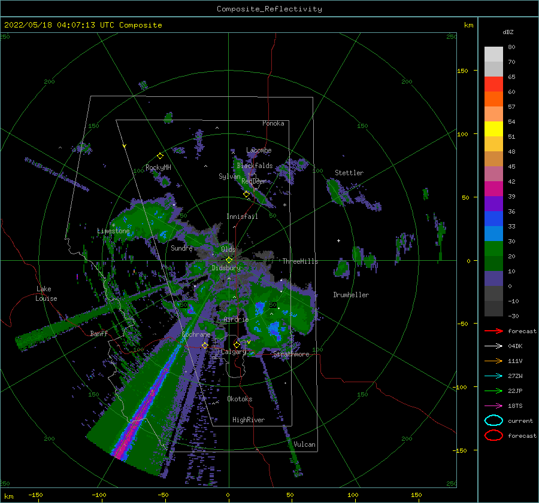This screenshot has height=503, width=539.
Task: Click the RockyMH label
Action: [158, 167]
